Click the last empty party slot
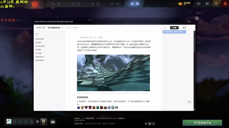 pos(31,122)
